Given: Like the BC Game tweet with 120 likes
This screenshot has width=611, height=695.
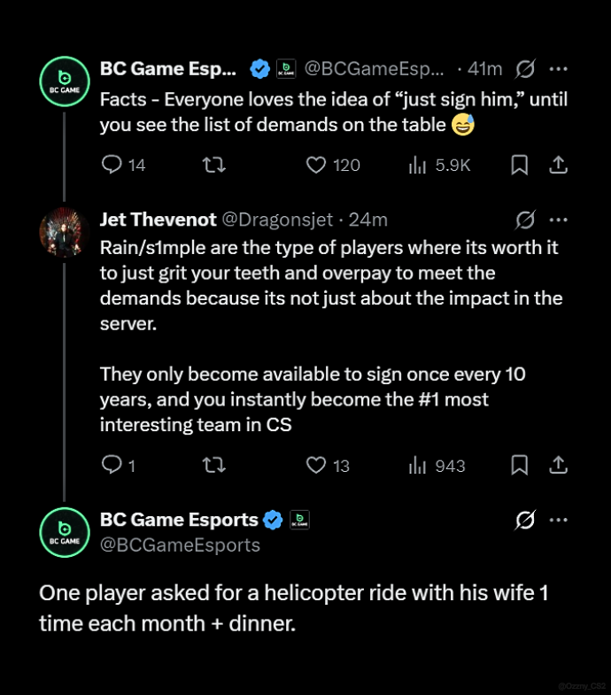Looking at the screenshot, I should point(333,165).
